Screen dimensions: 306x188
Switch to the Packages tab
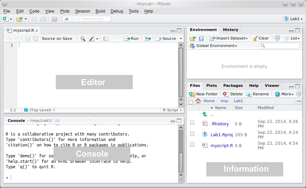(x=233, y=86)
